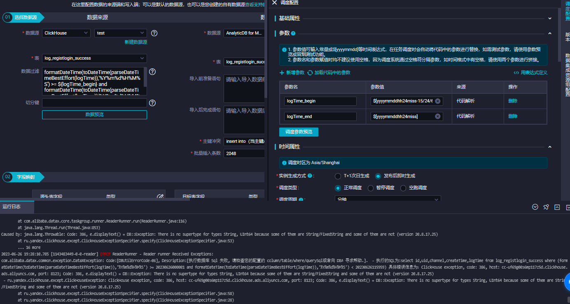570x304 pixels.
Task: Select 发布后即时生成 radio option
Action: [x=378, y=176]
